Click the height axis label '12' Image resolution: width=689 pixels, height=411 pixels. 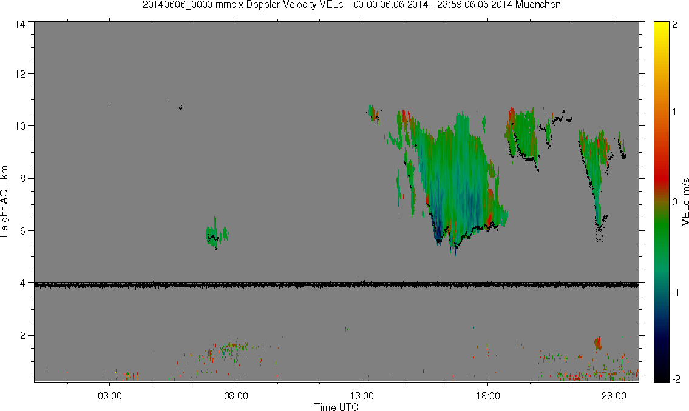click(20, 74)
